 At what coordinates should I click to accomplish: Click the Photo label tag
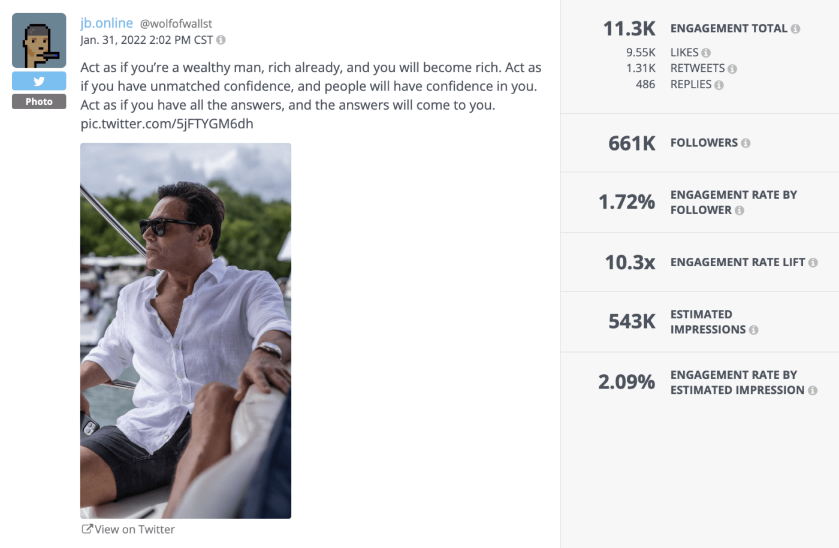click(x=38, y=101)
